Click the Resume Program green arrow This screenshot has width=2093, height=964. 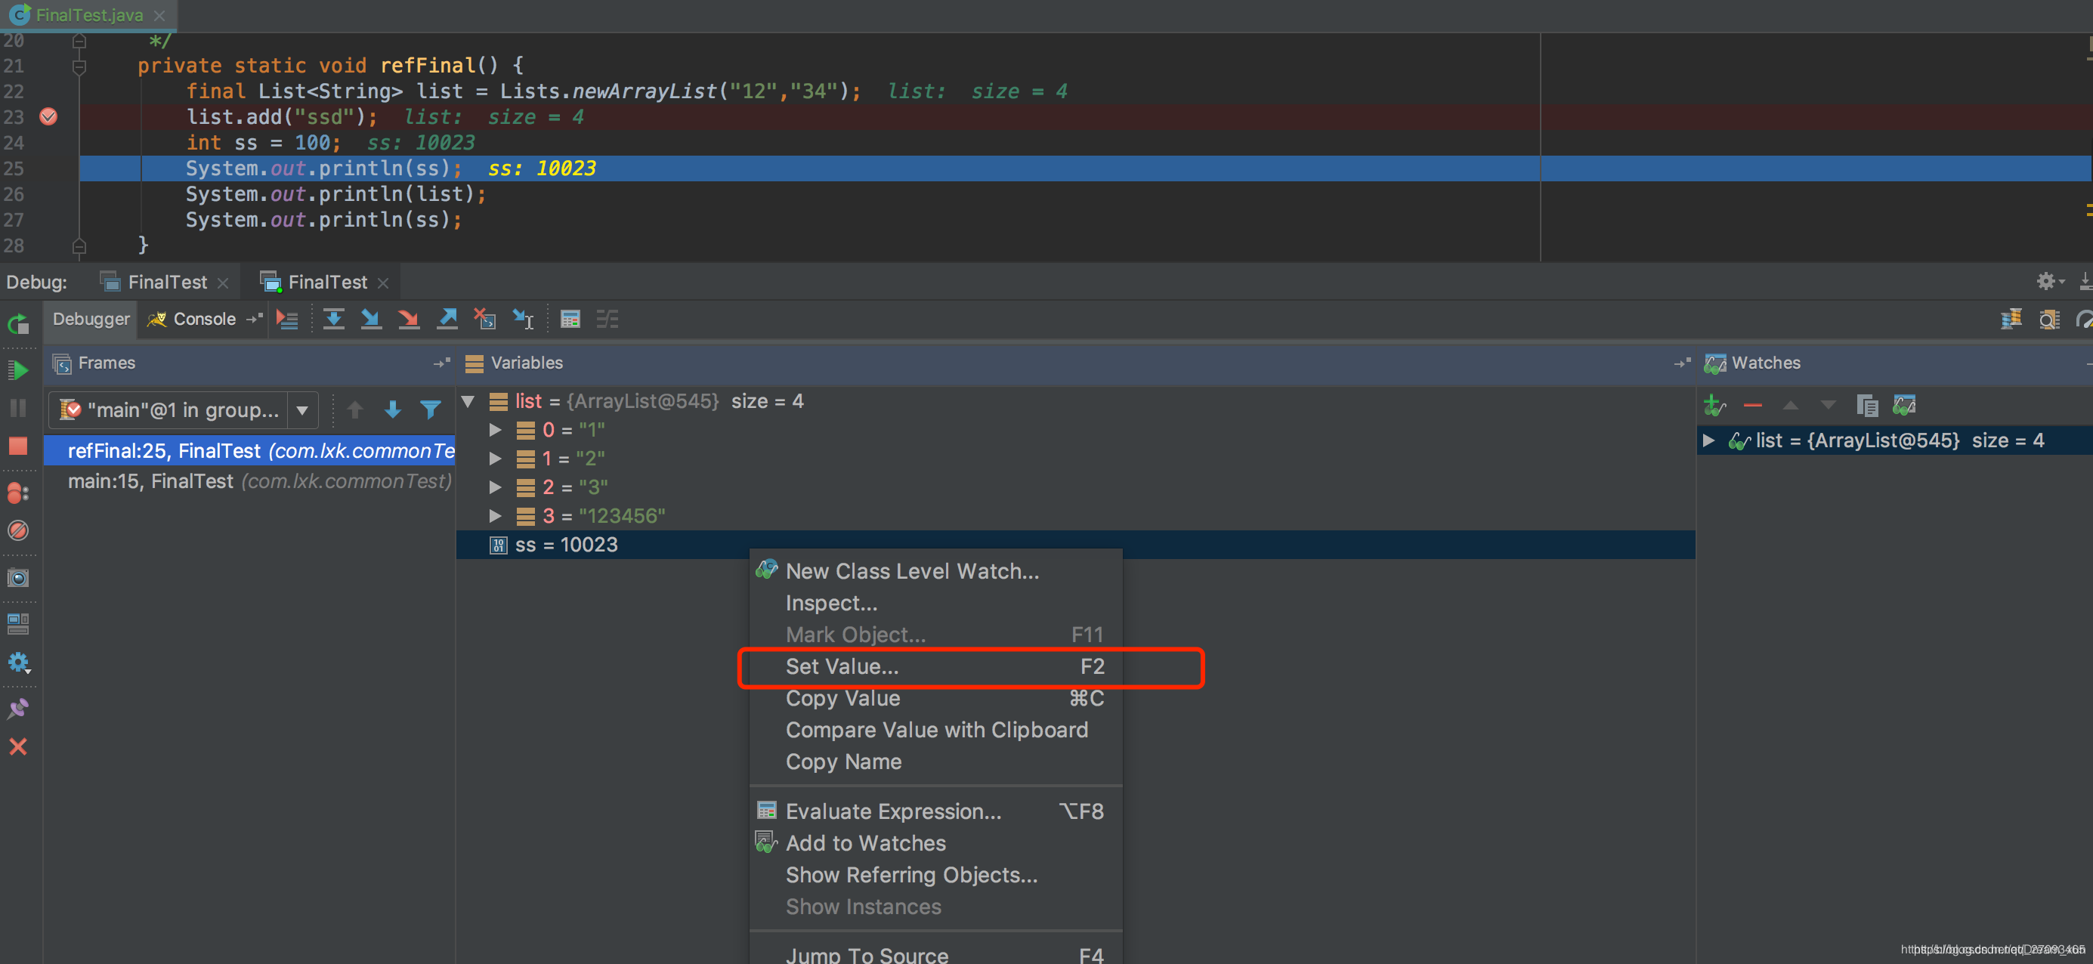pos(18,370)
